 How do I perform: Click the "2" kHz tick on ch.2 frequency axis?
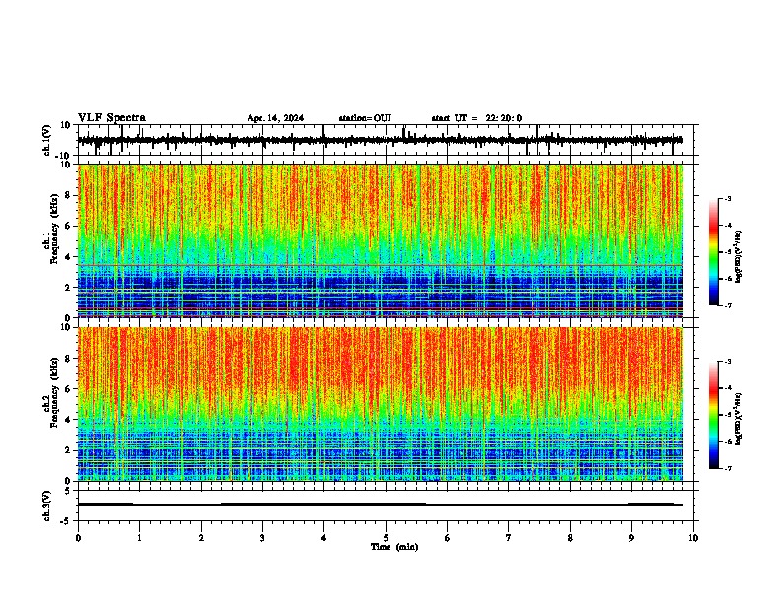(68, 450)
